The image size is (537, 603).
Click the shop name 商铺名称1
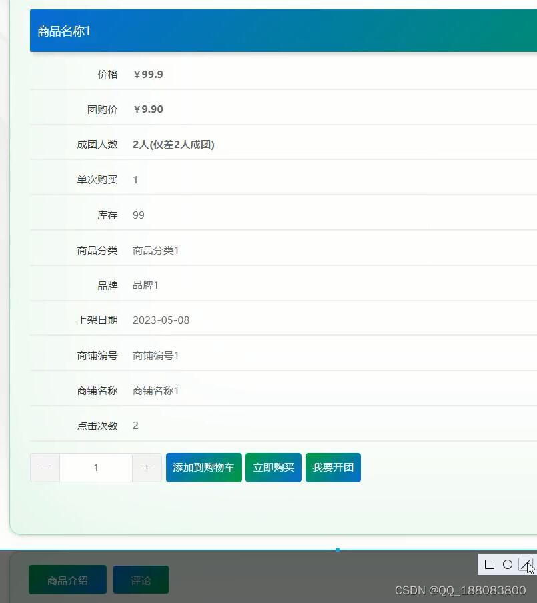(x=156, y=390)
